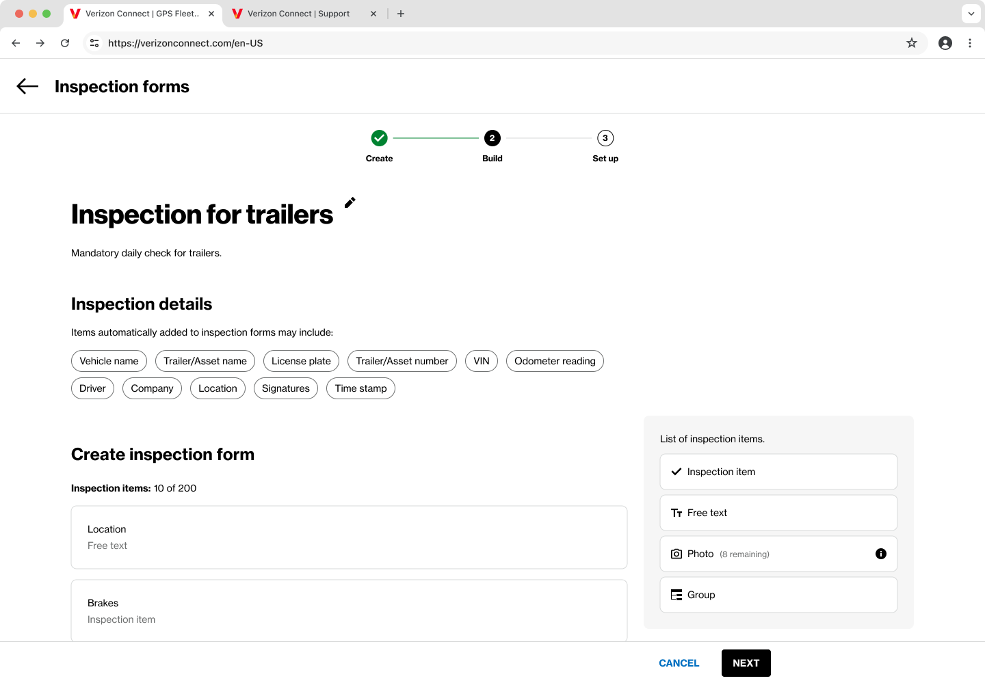Open the browser options three-dot menu

tap(970, 42)
